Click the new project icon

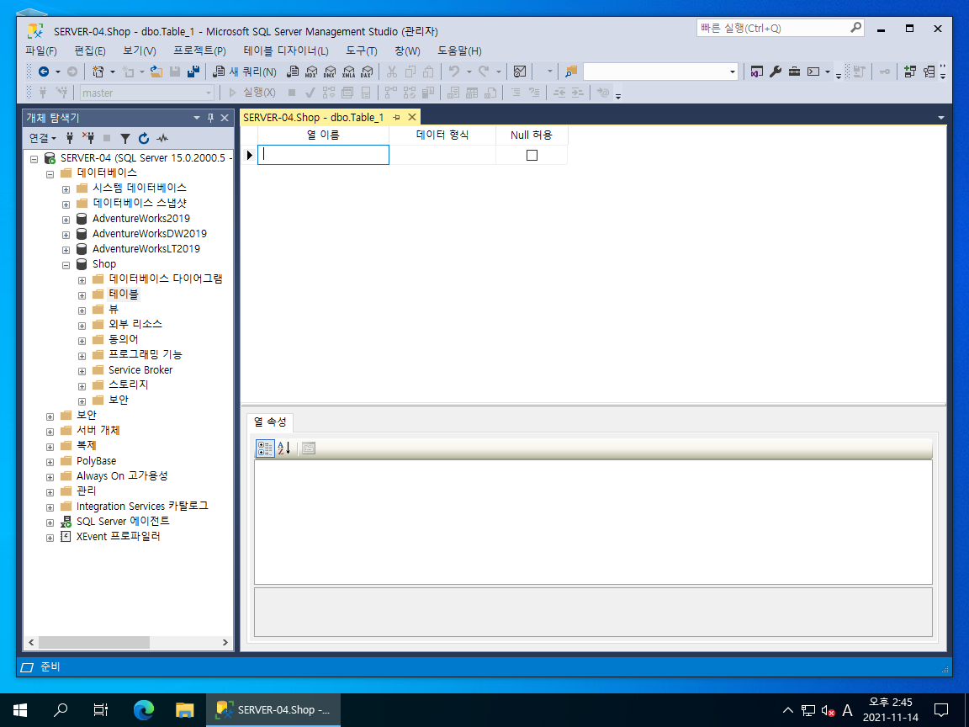pos(98,72)
